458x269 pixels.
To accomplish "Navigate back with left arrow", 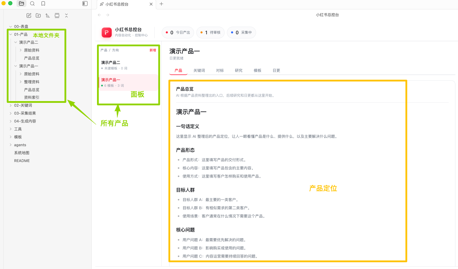I will [x=99, y=15].
